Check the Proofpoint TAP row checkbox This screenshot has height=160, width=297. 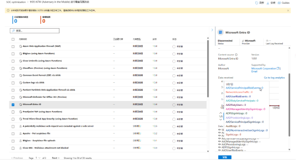(13, 112)
